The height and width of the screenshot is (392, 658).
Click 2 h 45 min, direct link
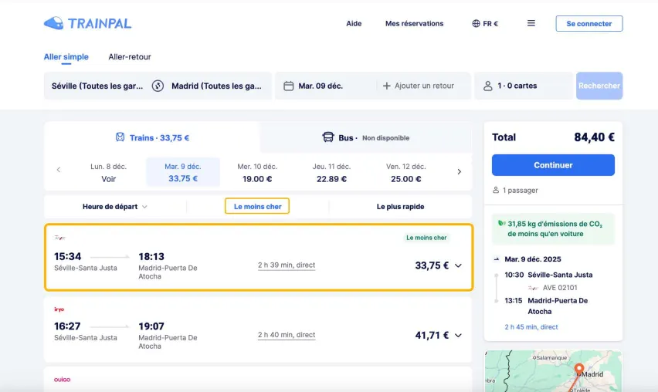[531, 327]
